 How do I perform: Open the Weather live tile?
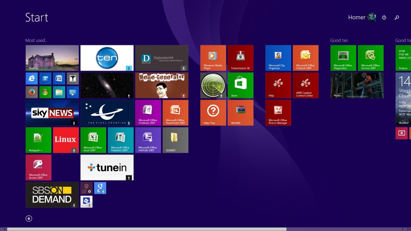[403, 99]
